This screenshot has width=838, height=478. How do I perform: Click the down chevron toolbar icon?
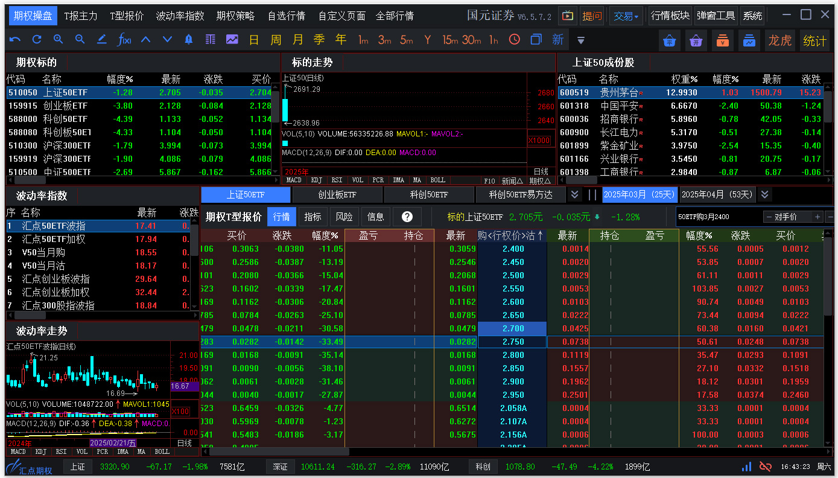point(167,40)
